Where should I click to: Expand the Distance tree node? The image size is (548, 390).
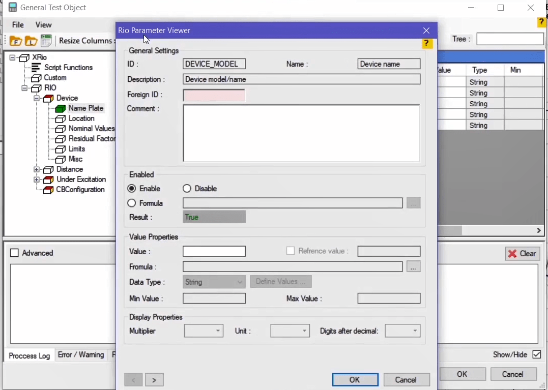click(37, 169)
